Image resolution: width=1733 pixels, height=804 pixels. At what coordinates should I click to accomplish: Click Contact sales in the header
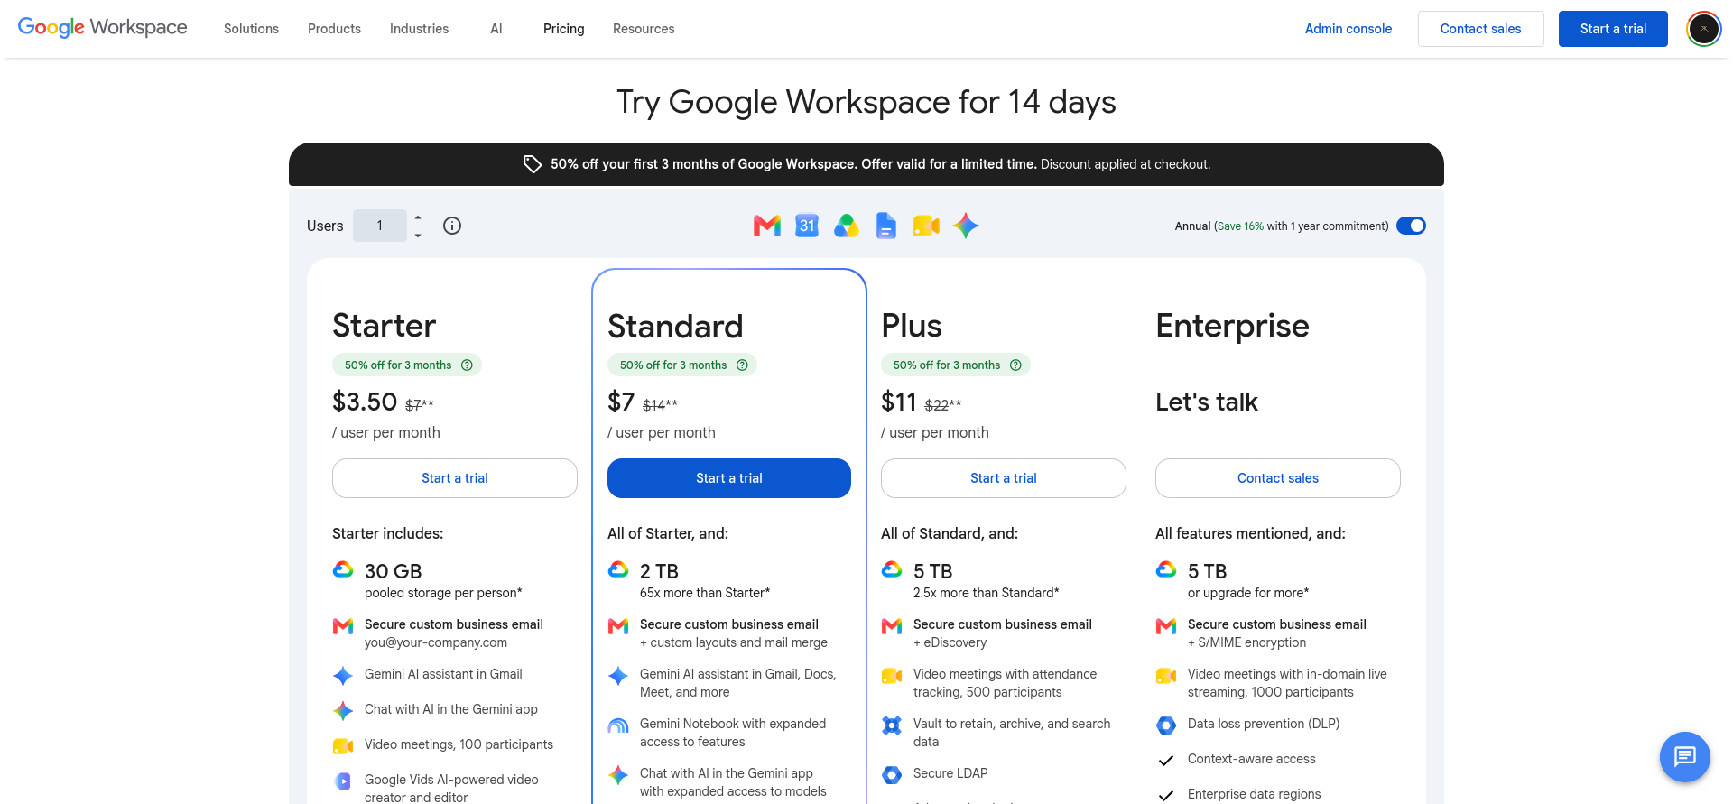point(1480,29)
